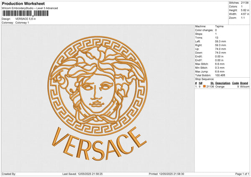Click the Up value 74.0 mm
251x177 pixels.
(220, 49)
